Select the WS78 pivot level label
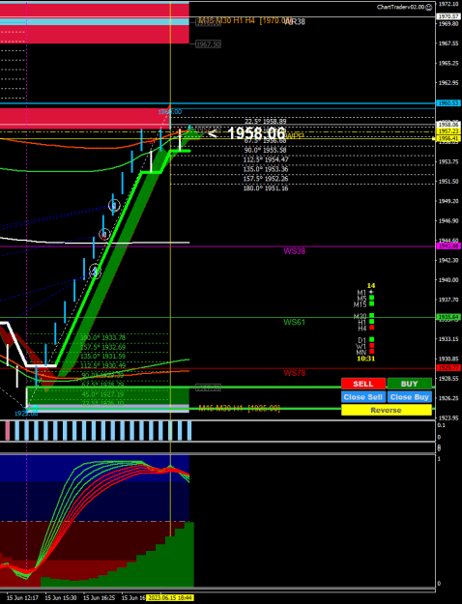Image resolution: width=462 pixels, height=604 pixels. coord(295,373)
